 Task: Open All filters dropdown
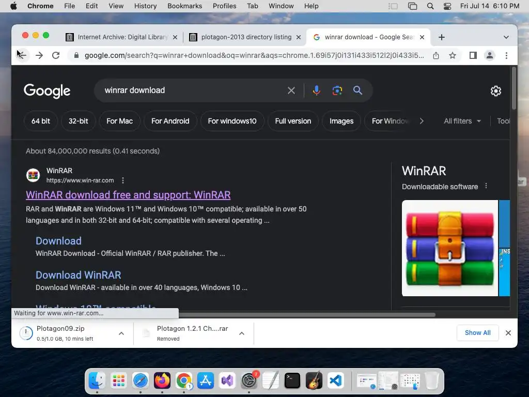click(x=462, y=121)
